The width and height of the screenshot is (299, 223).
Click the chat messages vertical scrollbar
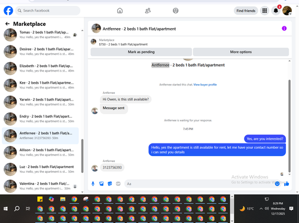(x=289, y=126)
